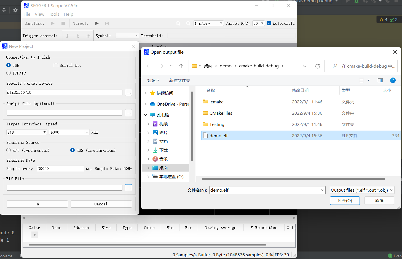Viewport: 402px width, 259px height.
Task: Click the file list horizontal scrollbar
Action: coord(293,179)
